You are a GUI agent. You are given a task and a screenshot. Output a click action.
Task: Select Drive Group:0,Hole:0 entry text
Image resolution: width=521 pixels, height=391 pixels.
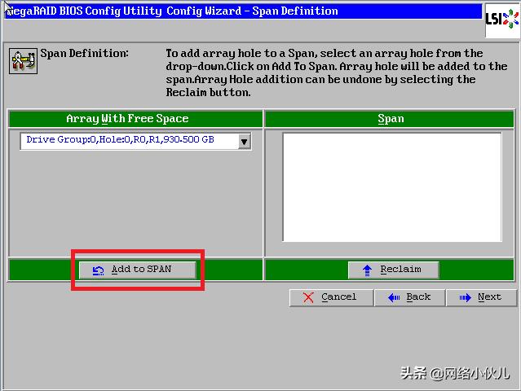(121, 140)
